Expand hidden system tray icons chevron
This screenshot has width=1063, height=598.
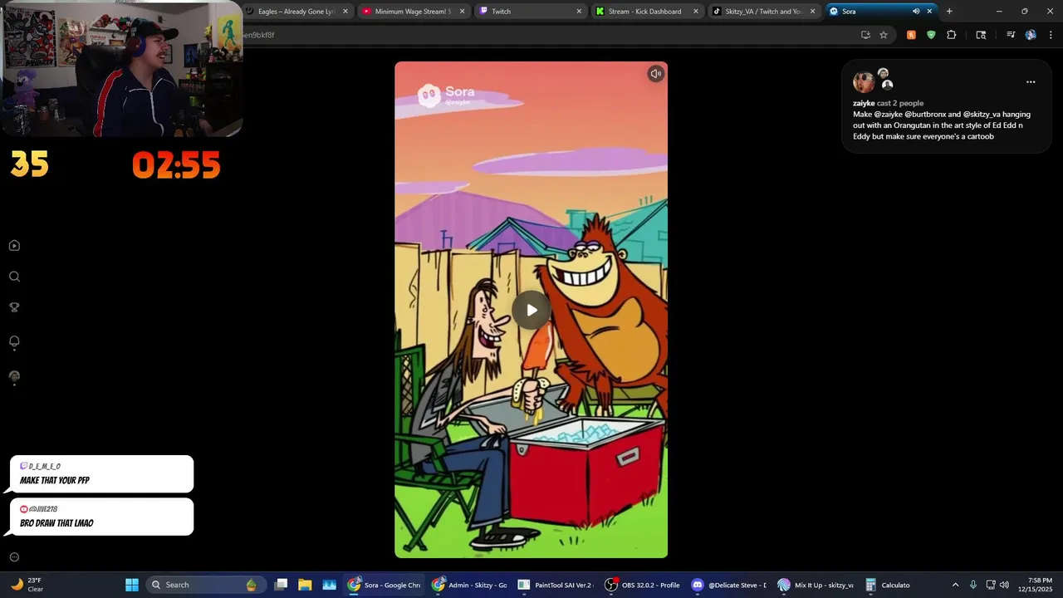[x=955, y=585]
